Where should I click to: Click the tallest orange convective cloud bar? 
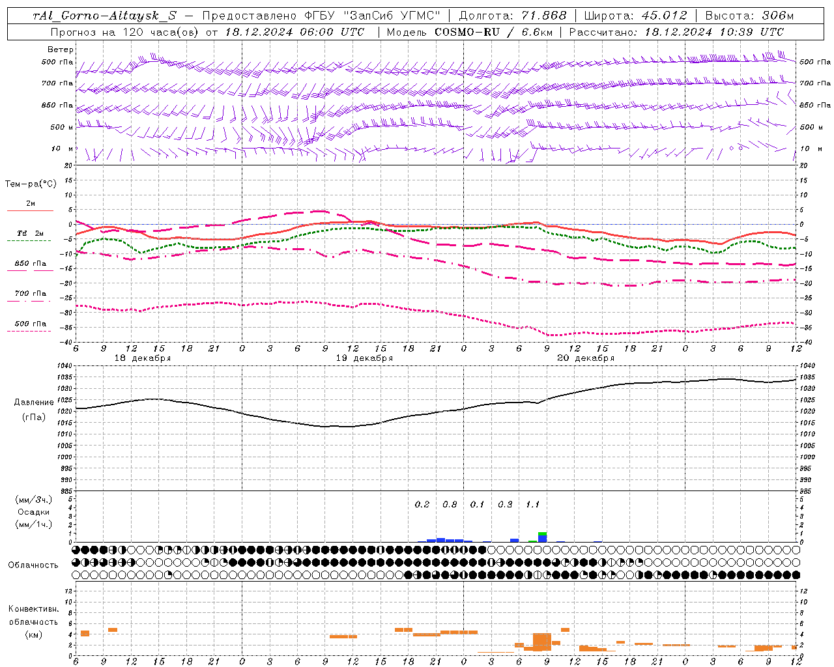[x=542, y=642]
